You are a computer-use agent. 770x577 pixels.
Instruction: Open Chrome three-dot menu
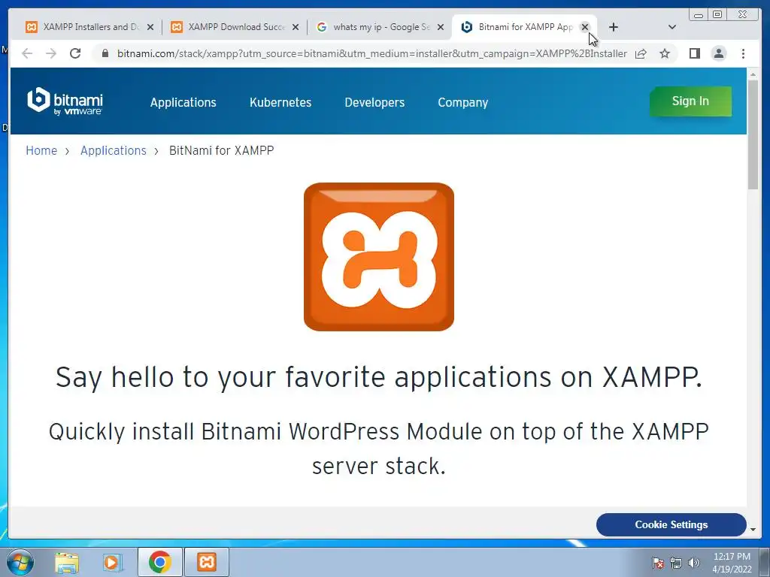point(743,53)
